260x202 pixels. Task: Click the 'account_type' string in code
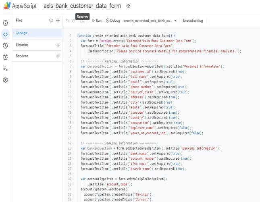point(117,184)
